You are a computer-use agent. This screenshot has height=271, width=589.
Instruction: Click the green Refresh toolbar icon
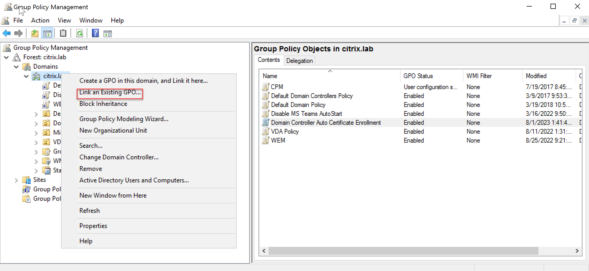pyautogui.click(x=80, y=33)
